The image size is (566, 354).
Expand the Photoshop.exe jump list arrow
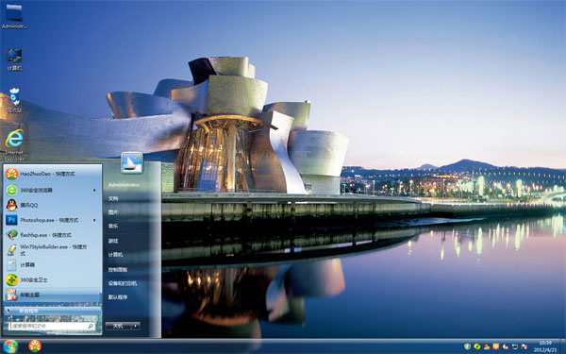pos(94,220)
